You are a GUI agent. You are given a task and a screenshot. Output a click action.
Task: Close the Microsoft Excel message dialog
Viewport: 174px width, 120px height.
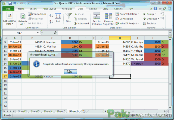click(x=107, y=54)
